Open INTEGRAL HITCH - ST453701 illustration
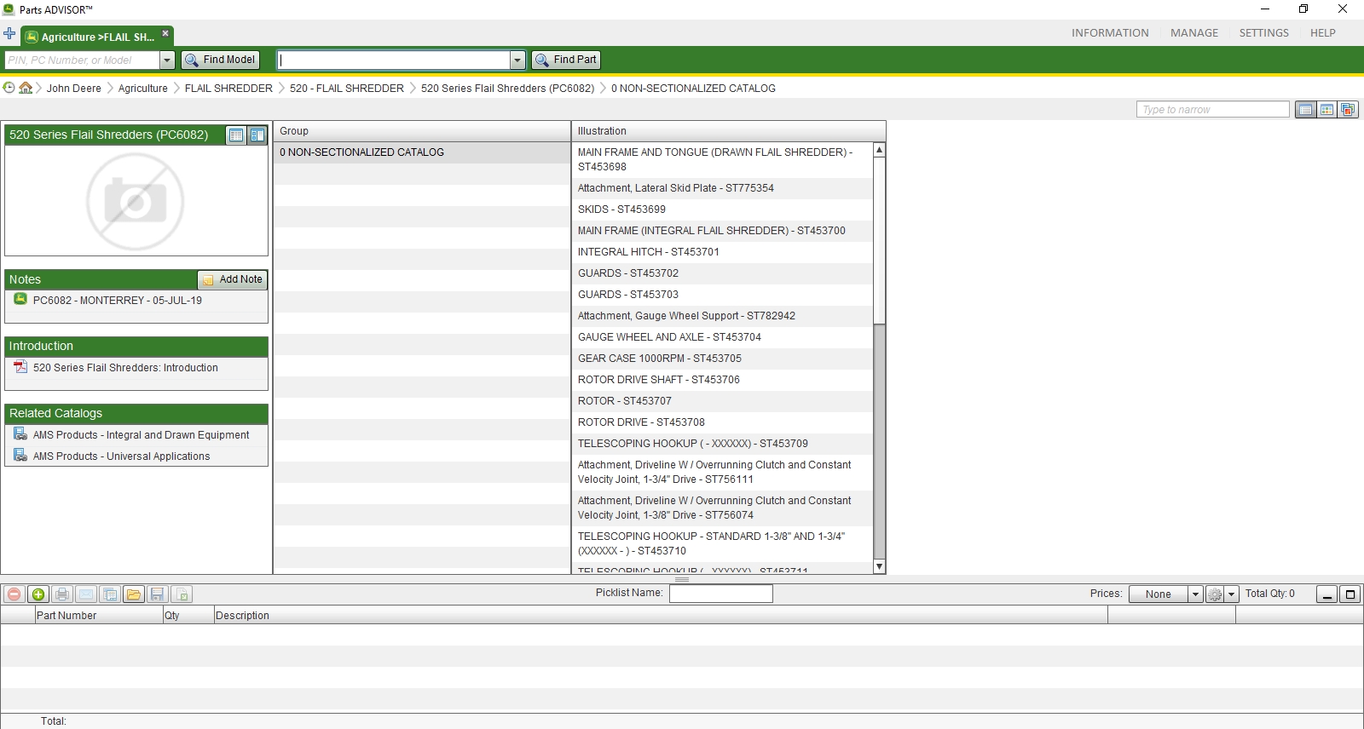1364x729 pixels. point(723,252)
